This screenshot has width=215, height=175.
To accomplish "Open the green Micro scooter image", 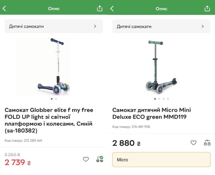I will [x=161, y=66].
